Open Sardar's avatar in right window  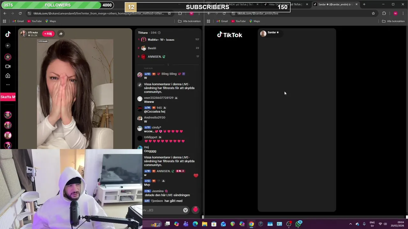(263, 34)
